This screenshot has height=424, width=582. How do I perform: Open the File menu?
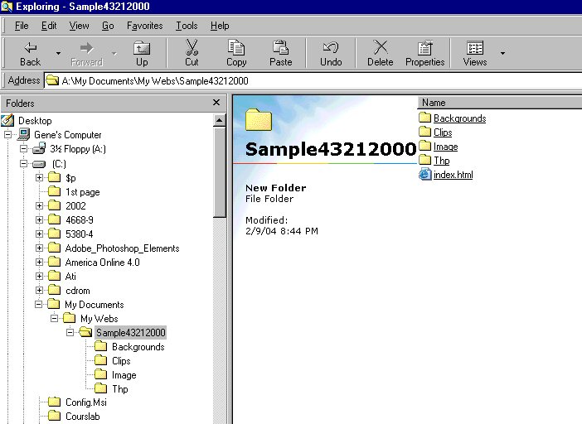22,26
